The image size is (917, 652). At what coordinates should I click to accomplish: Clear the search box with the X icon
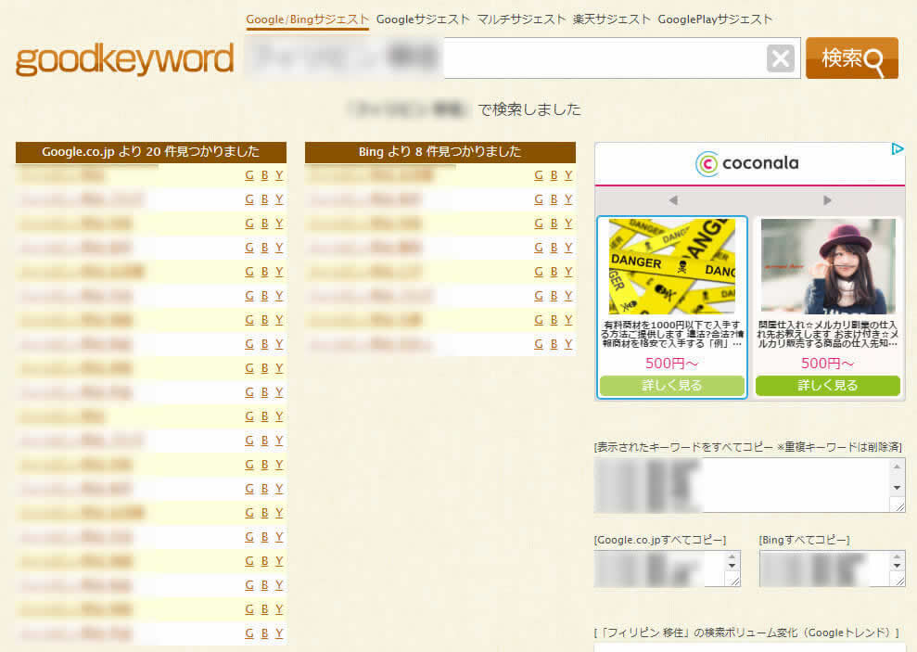coord(780,58)
